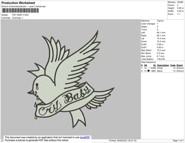Viewport: 185px width, 143px height.
Task: Select the Up value '74.3 mm'
Action: tap(161, 39)
